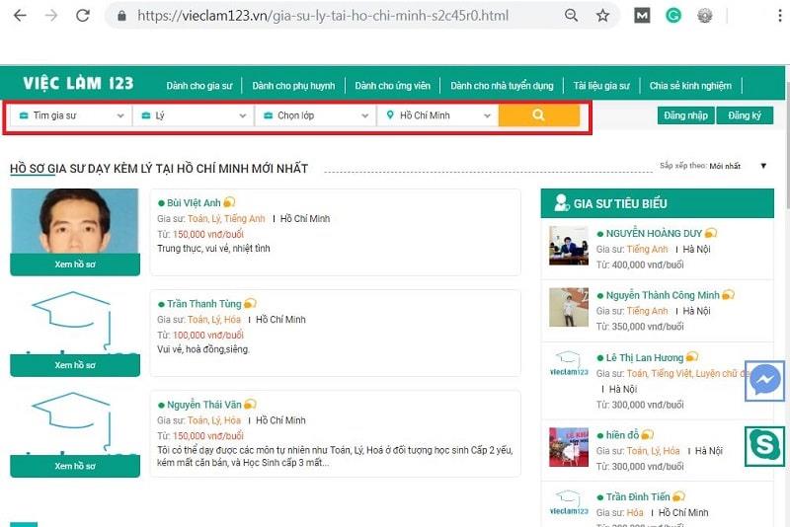Open tutor profile link "Bùi Việt Anh"
Image resolution: width=790 pixels, height=527 pixels.
coord(195,202)
